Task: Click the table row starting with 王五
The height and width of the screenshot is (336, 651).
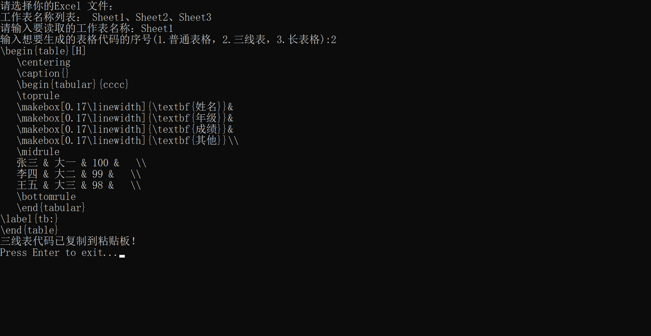Action: click(x=79, y=185)
